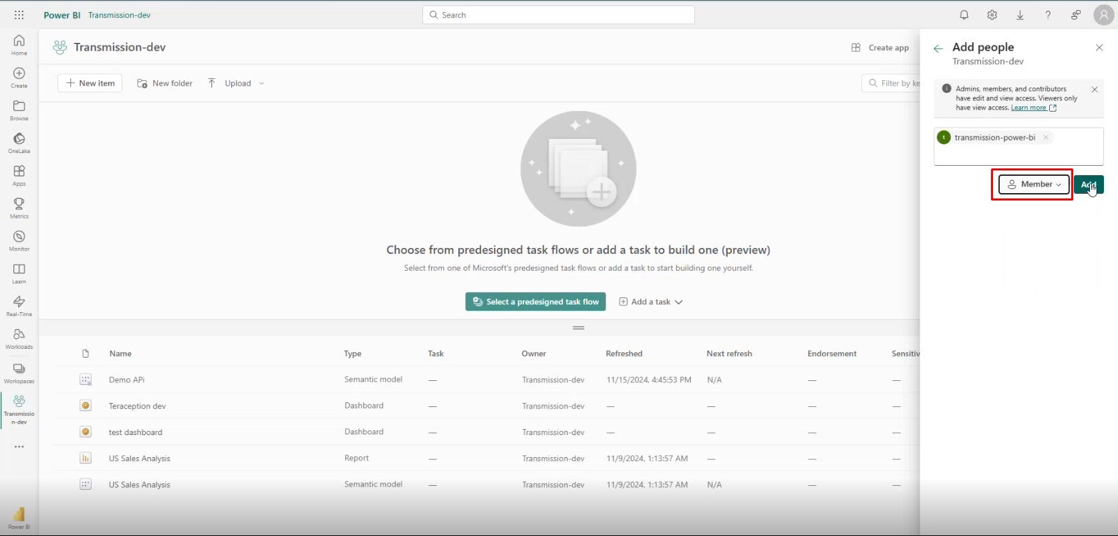This screenshot has height=536, width=1118.
Task: Click the test dashboard row icon
Action: pyautogui.click(x=86, y=432)
